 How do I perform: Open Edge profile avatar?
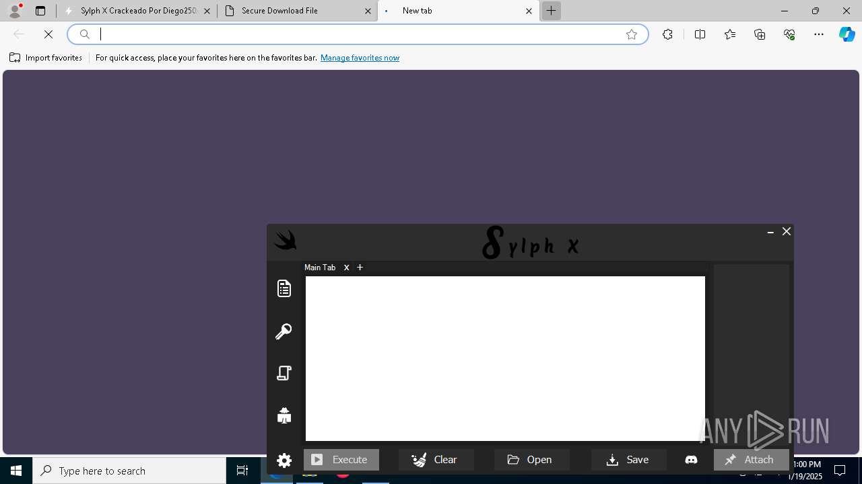[x=15, y=11]
